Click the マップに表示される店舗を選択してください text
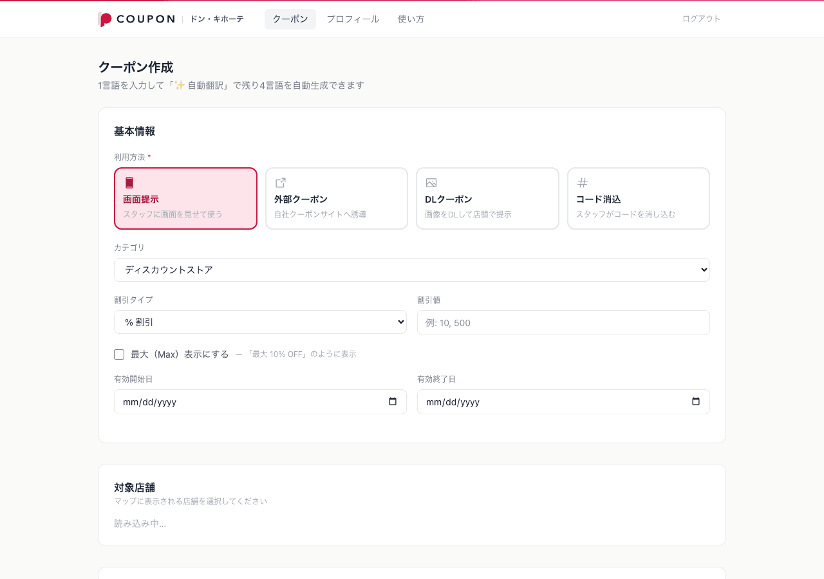The image size is (824, 579). click(x=191, y=501)
